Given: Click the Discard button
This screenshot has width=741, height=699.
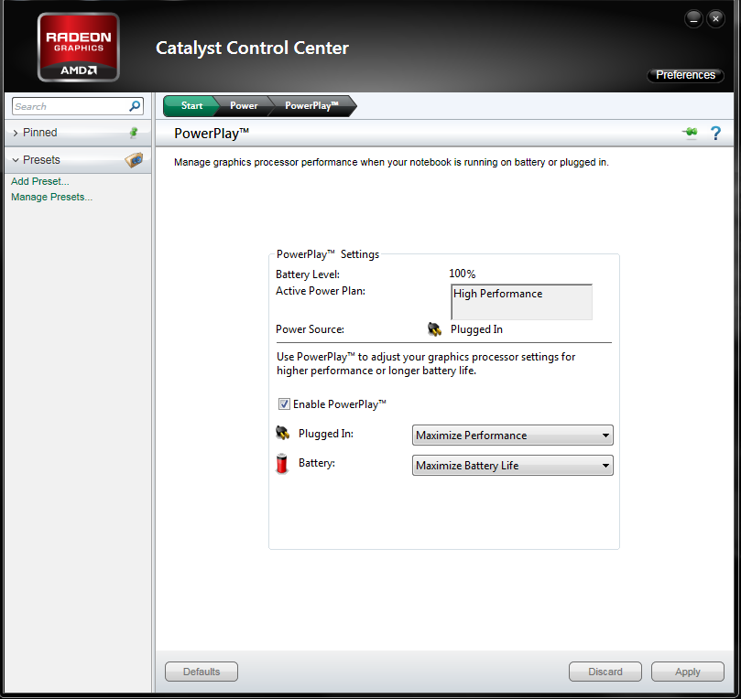Looking at the screenshot, I should [605, 672].
